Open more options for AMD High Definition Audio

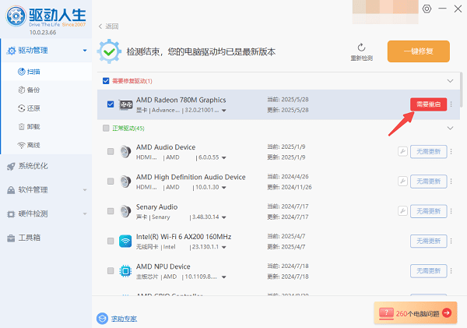[451, 182]
